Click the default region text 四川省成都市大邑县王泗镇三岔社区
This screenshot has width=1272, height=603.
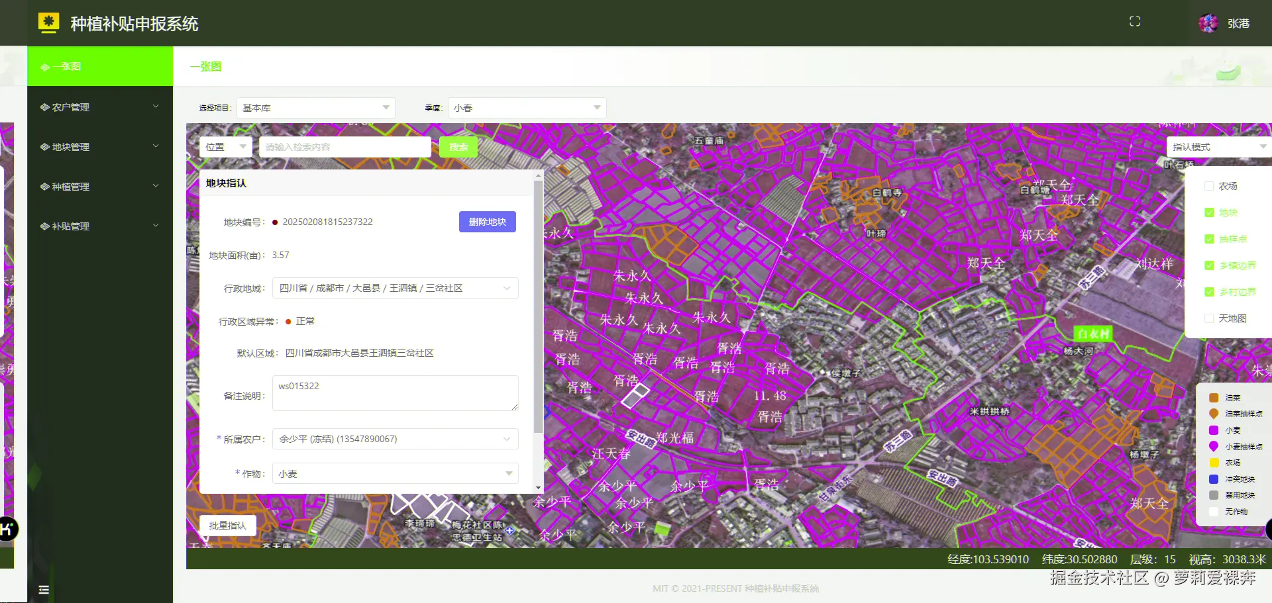[359, 353]
